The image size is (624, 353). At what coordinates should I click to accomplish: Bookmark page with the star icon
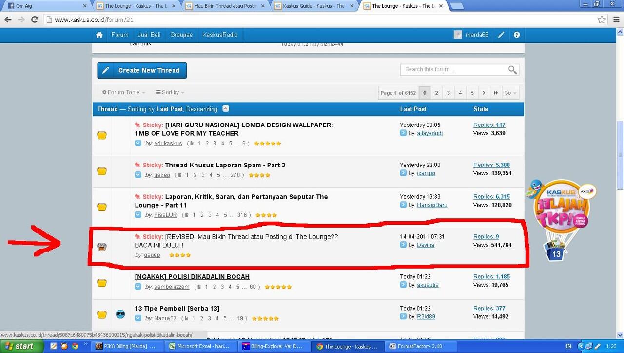click(602, 20)
